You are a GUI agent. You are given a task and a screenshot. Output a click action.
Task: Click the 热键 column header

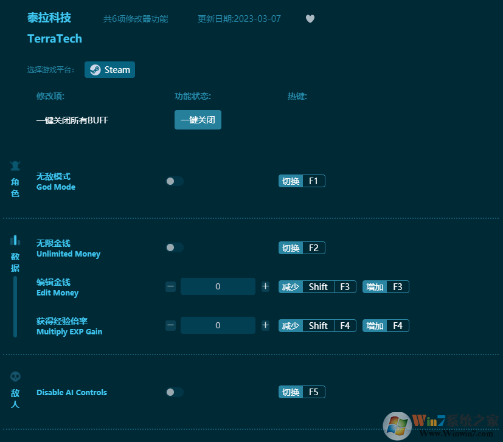pyautogui.click(x=297, y=96)
